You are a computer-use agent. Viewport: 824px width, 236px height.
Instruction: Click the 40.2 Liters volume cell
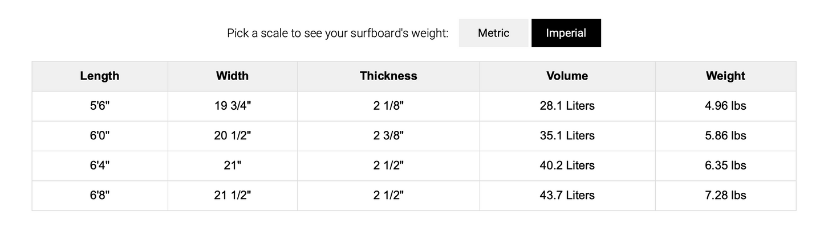click(x=567, y=166)
